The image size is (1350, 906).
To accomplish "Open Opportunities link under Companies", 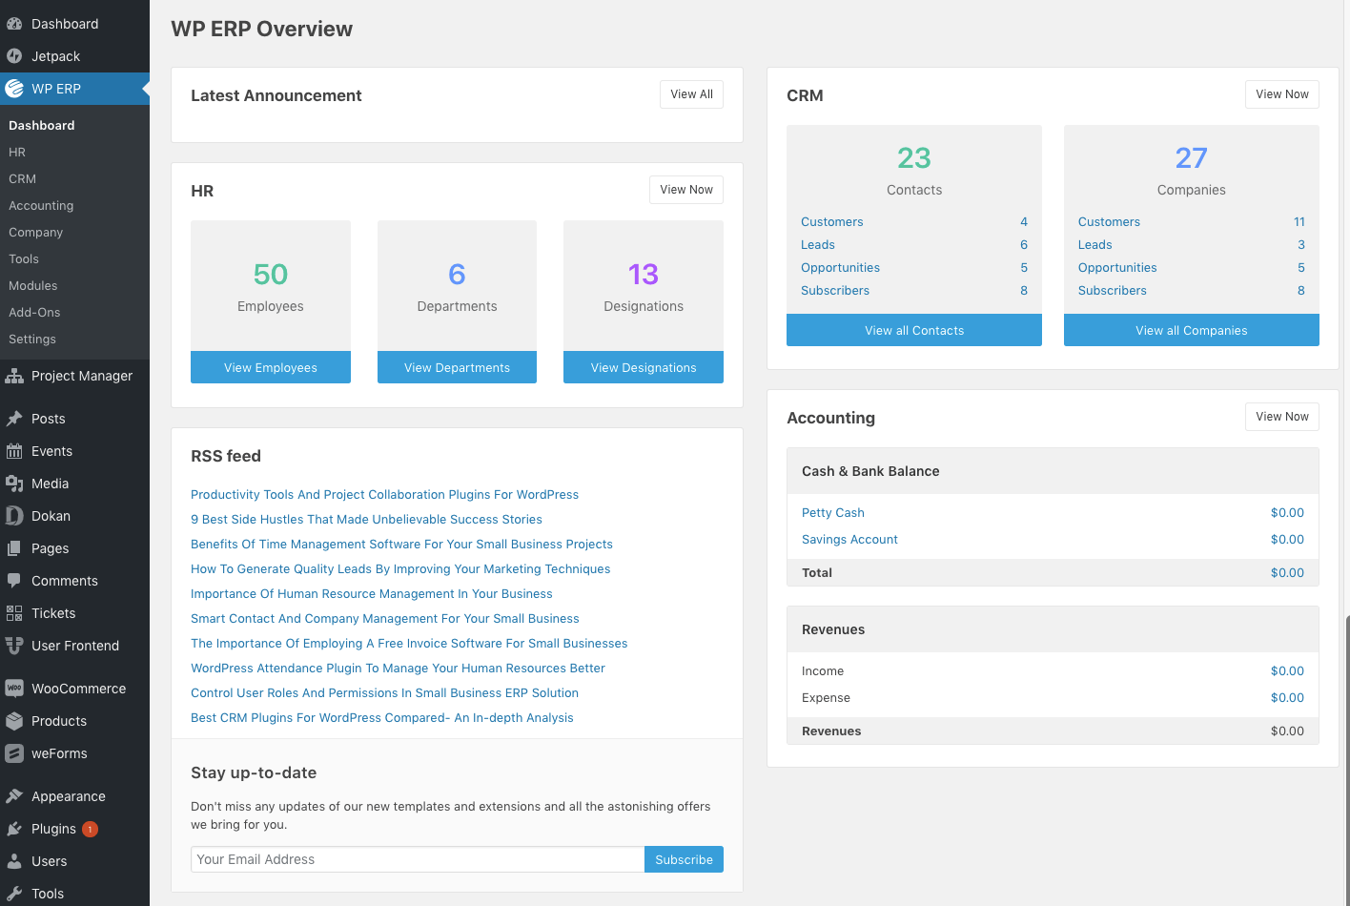I will 1117,268.
